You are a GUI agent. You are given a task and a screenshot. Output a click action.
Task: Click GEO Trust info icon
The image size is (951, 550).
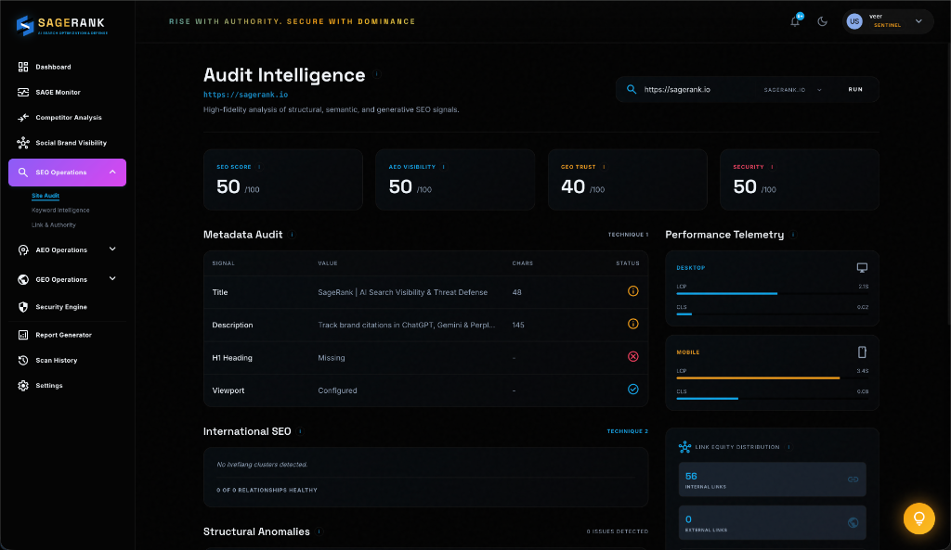click(604, 167)
